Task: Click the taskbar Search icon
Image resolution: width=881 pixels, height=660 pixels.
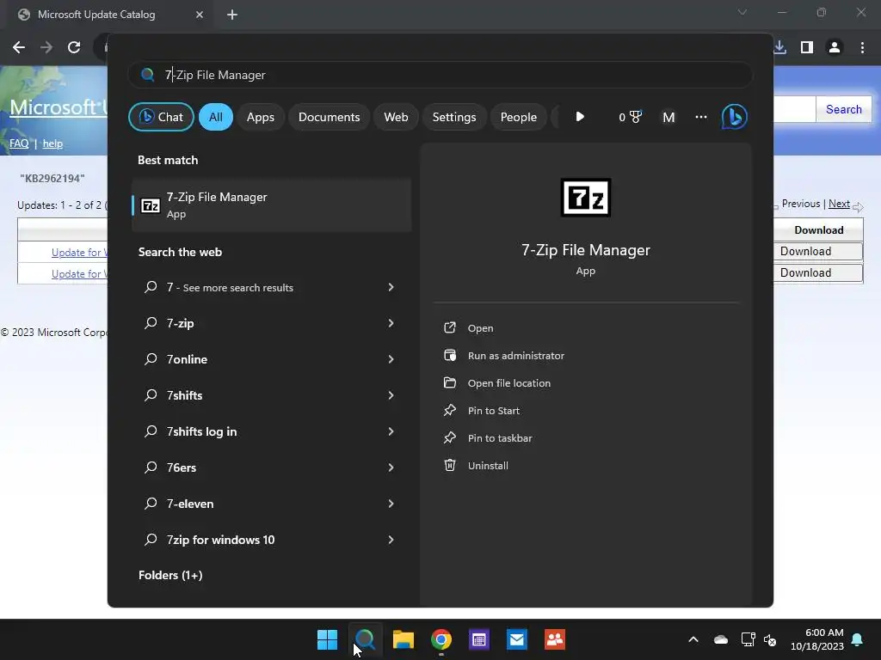Action: (365, 639)
